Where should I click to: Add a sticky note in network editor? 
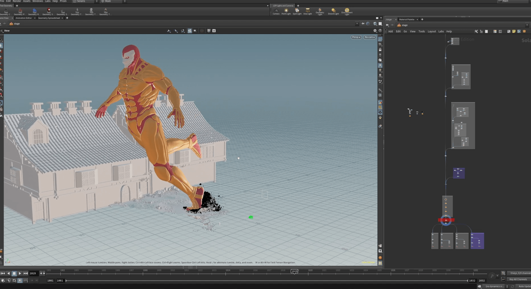click(x=514, y=31)
